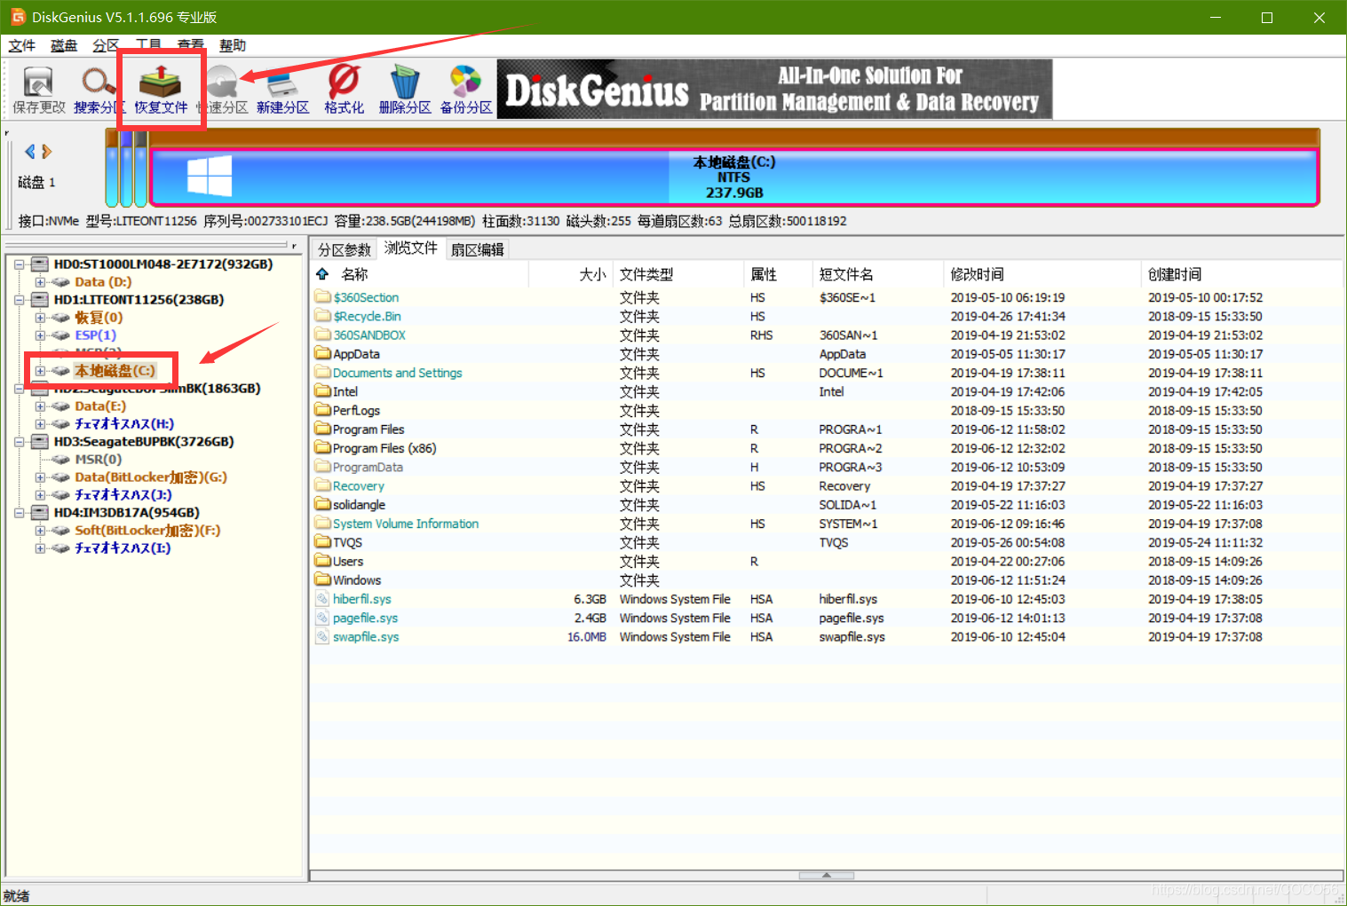Go to next disk with right arrow
This screenshot has height=906, width=1347.
[46, 152]
